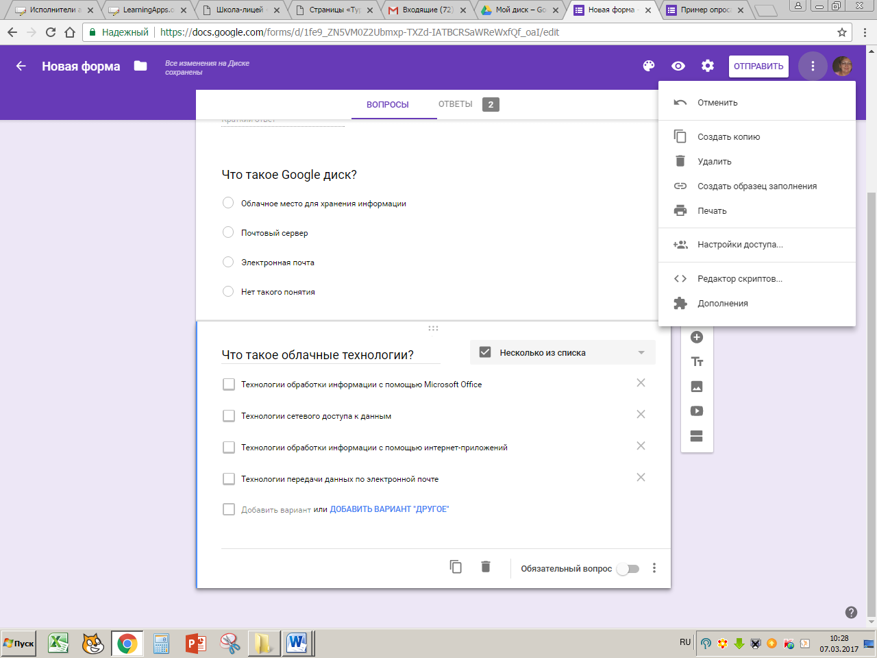Click ДОБАВИТЬ ВАРИАНТ "ДРУГОЕ" link
The image size is (877, 658).
(x=389, y=509)
